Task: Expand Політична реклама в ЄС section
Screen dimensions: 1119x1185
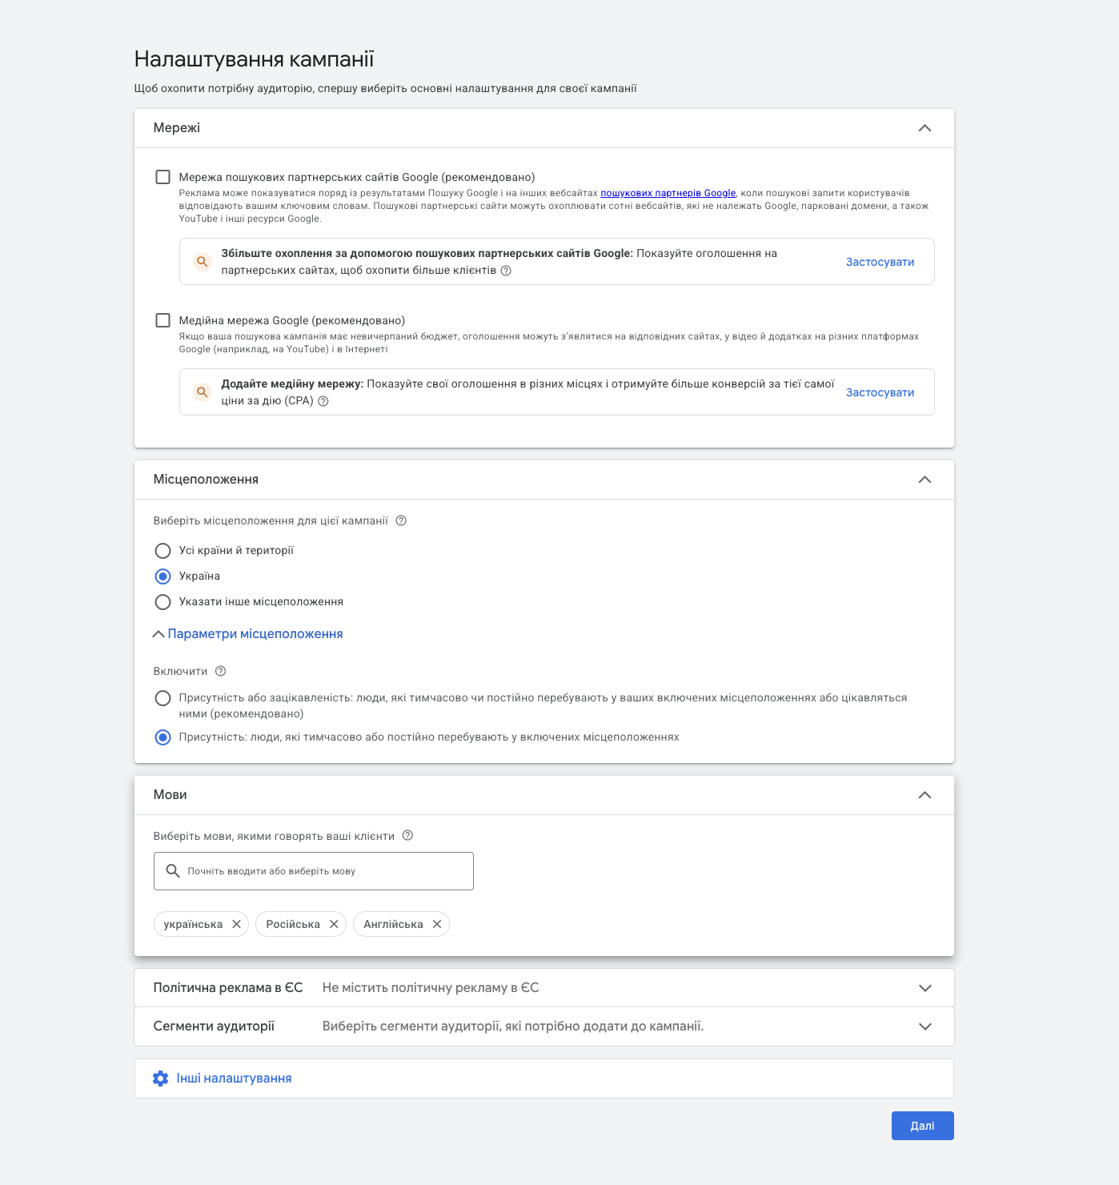Action: pyautogui.click(x=924, y=988)
